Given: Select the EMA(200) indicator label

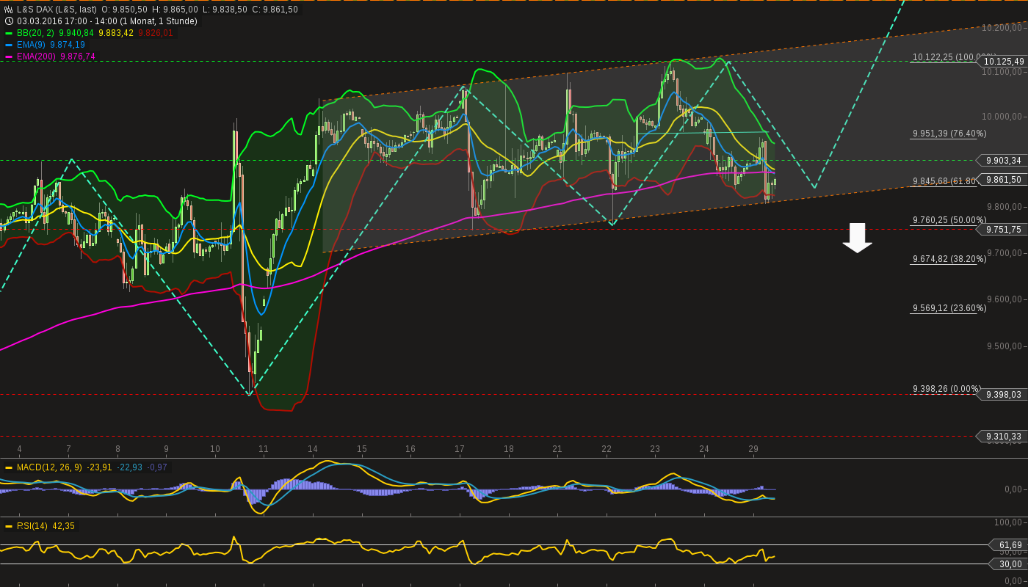Looking at the screenshot, I should (x=37, y=56).
